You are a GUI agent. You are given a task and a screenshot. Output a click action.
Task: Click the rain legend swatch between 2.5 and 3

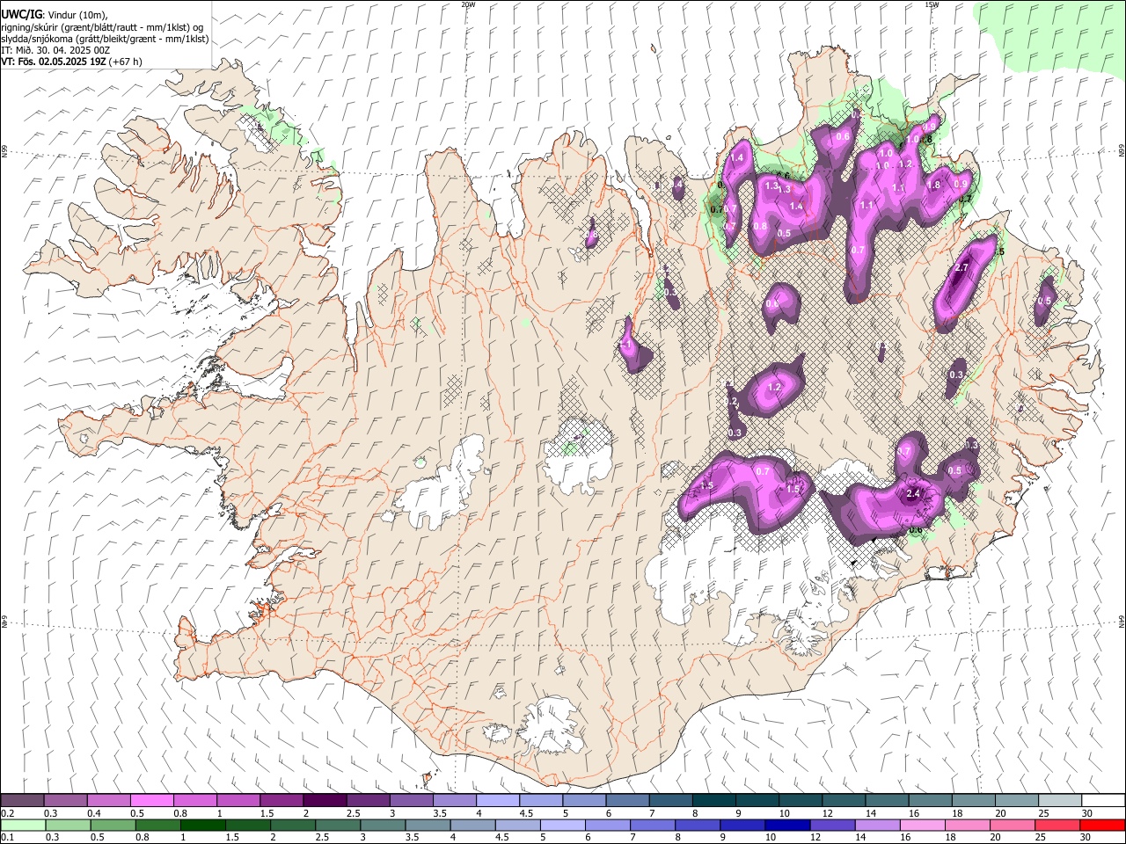tap(337, 825)
